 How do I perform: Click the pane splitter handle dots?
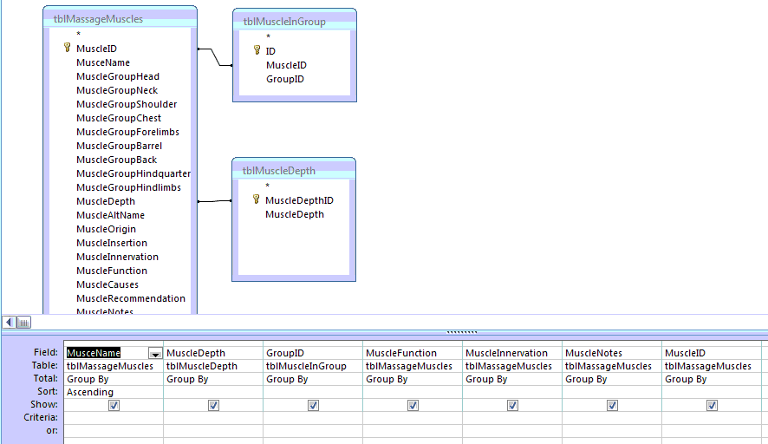click(x=461, y=332)
